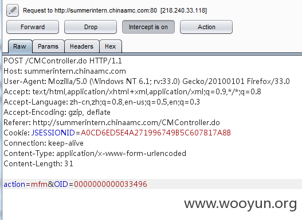This screenshot has height=220, width=302.
Task: Click the Referer header line
Action: 112,122
